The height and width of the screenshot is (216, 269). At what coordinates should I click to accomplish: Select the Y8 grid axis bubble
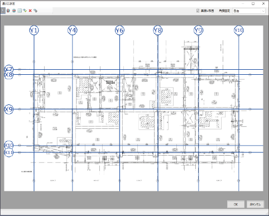tap(158, 30)
